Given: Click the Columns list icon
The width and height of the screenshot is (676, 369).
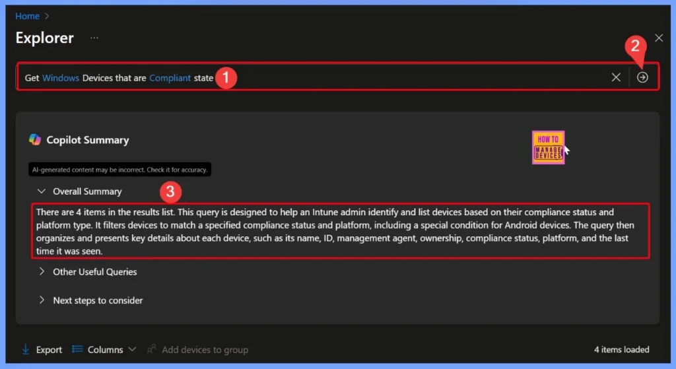Looking at the screenshot, I should click(x=77, y=349).
